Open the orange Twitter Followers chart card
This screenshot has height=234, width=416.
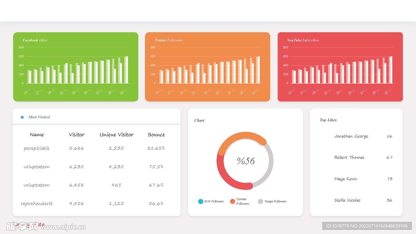[x=207, y=67]
